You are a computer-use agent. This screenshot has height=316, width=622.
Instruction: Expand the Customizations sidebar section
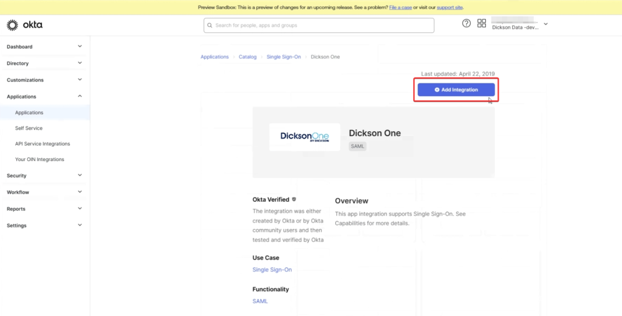[44, 80]
